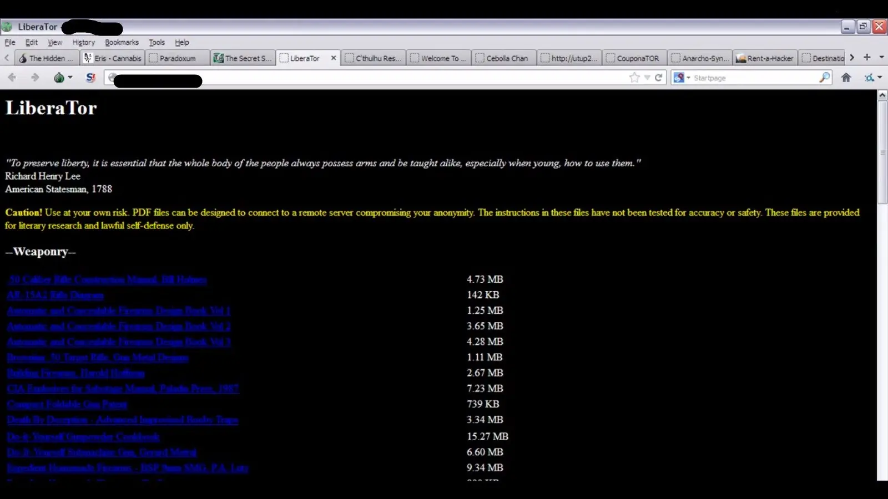Screen dimensions: 888x499
Task: Switch to the CouponaTOR tab
Action: click(x=634, y=58)
